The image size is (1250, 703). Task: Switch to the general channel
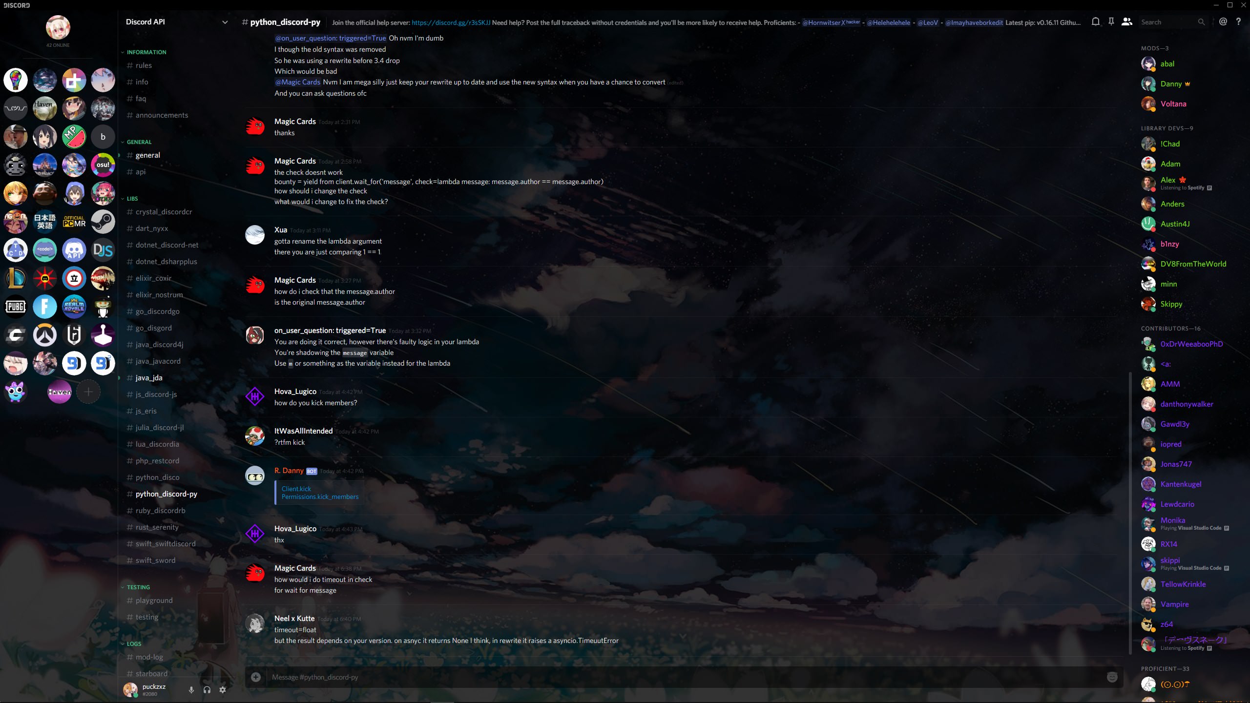[x=147, y=155]
